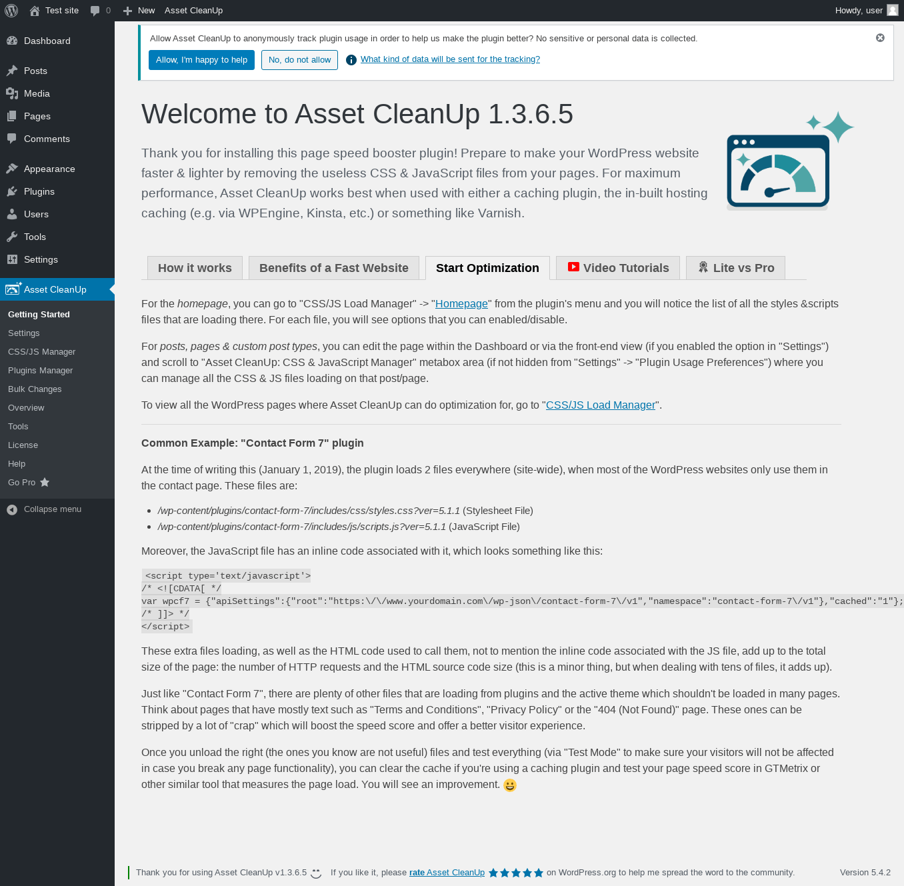Image resolution: width=904 pixels, height=886 pixels.
Task: Click the Comments speech bubble sidebar icon
Action: pos(12,139)
